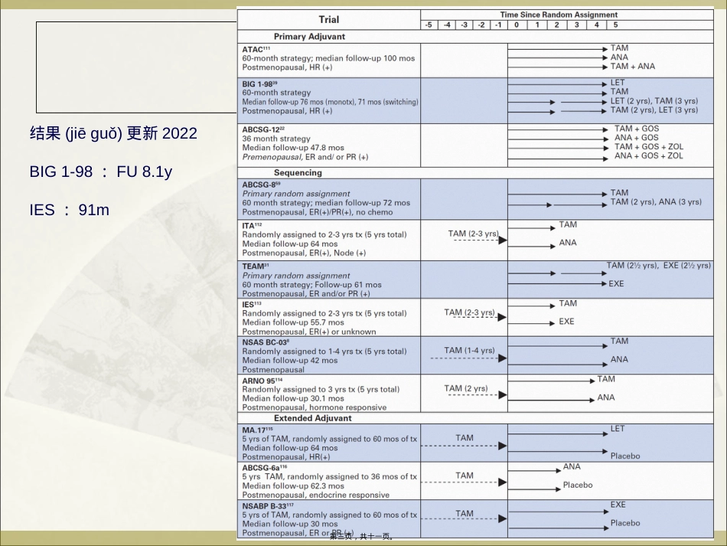The width and height of the screenshot is (727, 546).
Task: Click 'Postmenopausal, ER(+), Node (+)' text
Action: coord(304,253)
